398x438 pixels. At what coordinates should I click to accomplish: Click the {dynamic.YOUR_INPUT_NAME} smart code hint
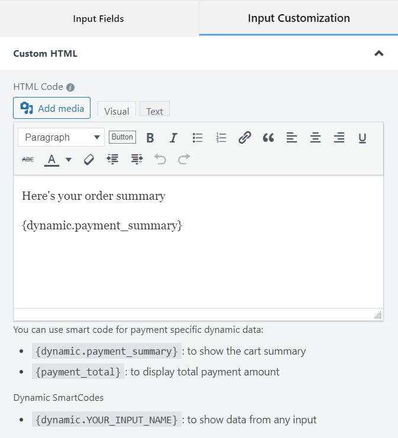click(106, 420)
